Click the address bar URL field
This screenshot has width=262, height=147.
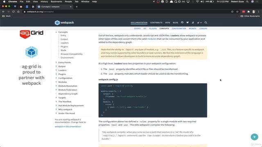click(127, 12)
